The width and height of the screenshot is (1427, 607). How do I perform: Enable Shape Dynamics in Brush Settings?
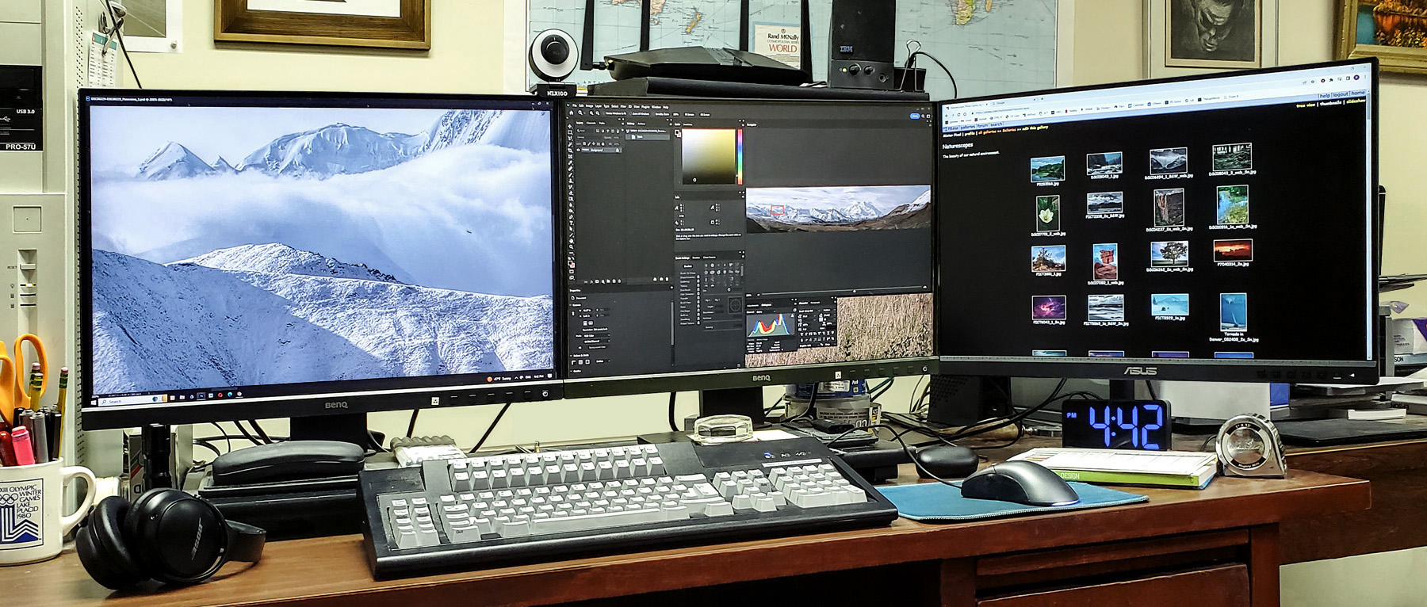[x=686, y=277]
